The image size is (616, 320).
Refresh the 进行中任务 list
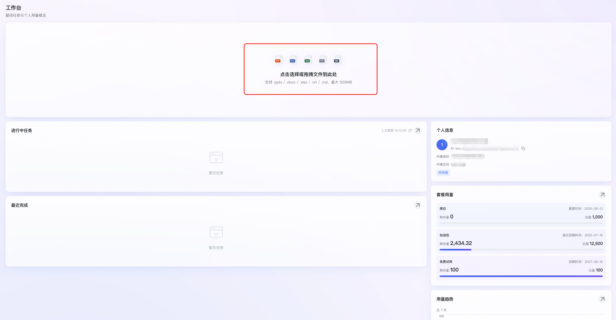point(410,131)
